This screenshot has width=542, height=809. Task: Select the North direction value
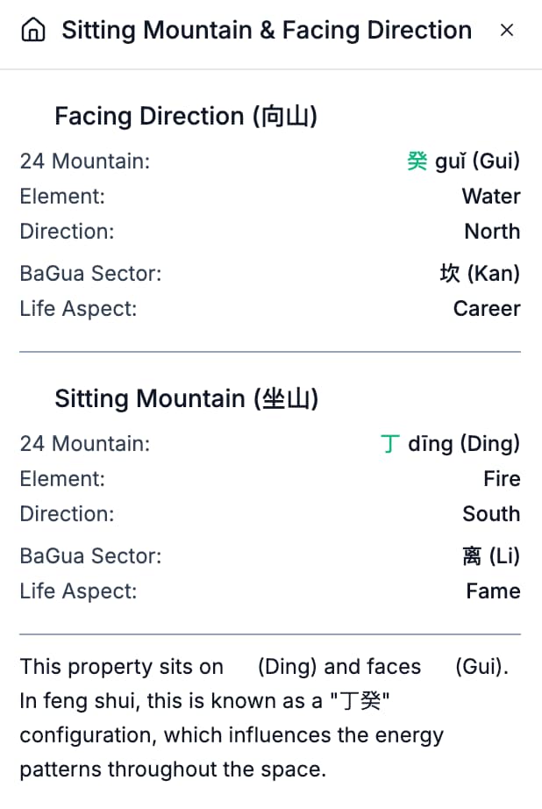click(x=492, y=232)
